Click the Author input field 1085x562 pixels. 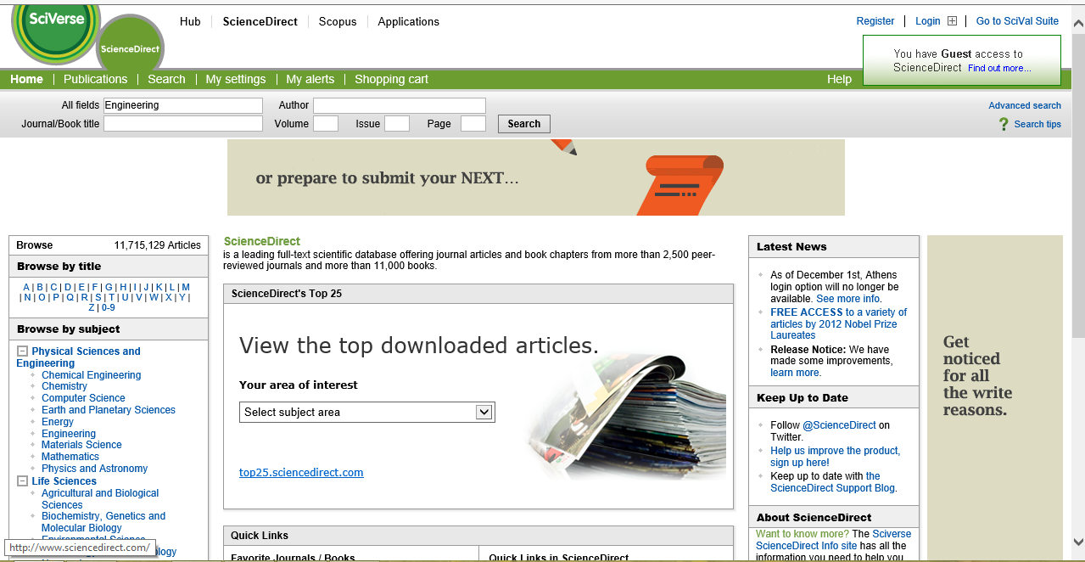tap(400, 105)
